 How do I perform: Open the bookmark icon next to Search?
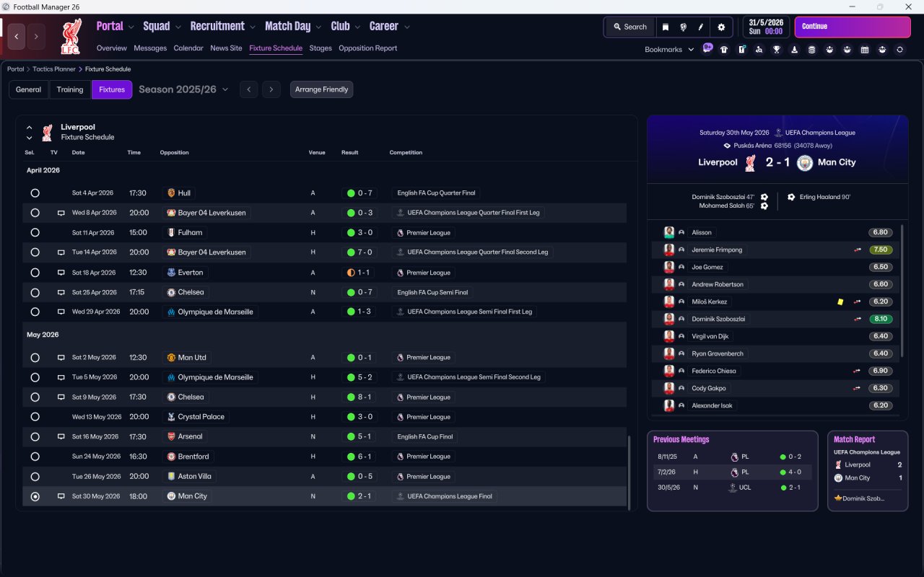tap(666, 27)
